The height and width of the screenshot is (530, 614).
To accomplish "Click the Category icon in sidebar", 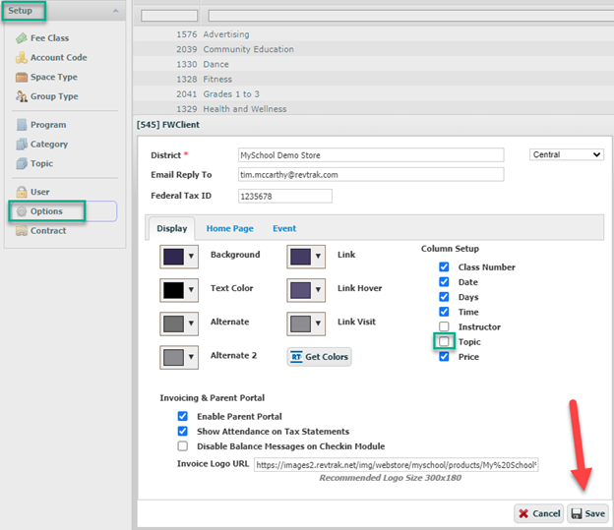I will (22, 145).
